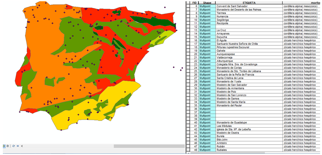
Task: Switch to Layout View icon
Action: point(8,146)
